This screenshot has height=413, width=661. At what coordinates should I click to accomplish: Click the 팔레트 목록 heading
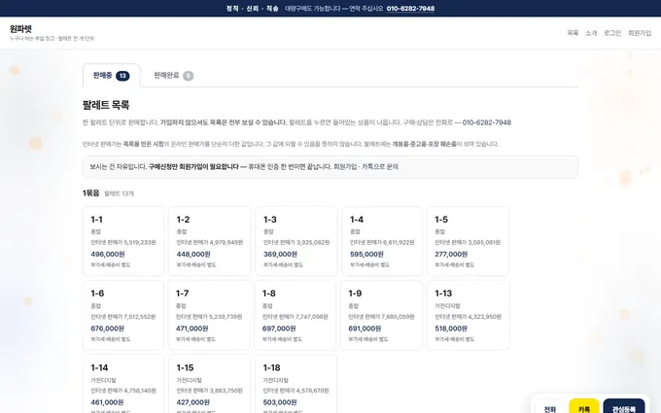pos(106,105)
